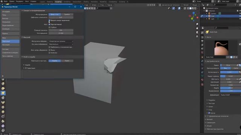The image size is (241, 135).
Task: Open the Material properties tab icon
Action: pos(202,79)
